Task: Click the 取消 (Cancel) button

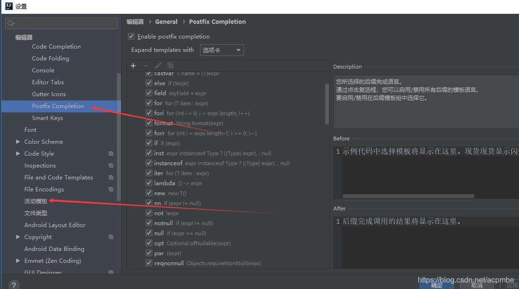Action: pyautogui.click(x=477, y=285)
